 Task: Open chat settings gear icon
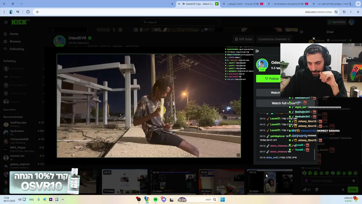tap(343, 190)
